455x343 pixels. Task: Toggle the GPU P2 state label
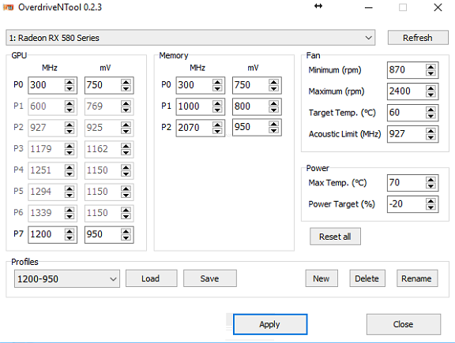(x=18, y=127)
